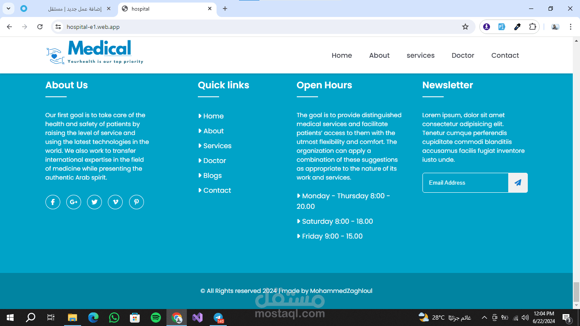Open Spotify from the taskbar
The height and width of the screenshot is (326, 580).
(x=156, y=318)
